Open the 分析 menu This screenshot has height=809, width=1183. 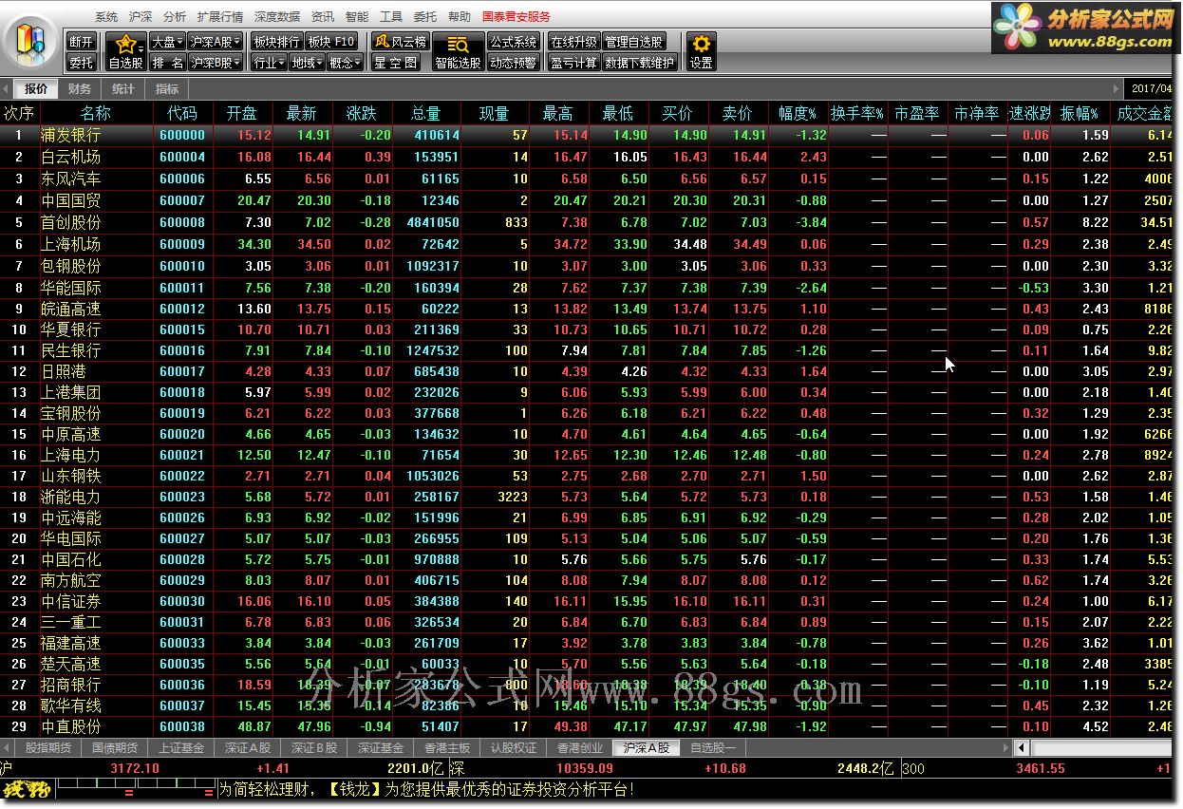tap(175, 17)
